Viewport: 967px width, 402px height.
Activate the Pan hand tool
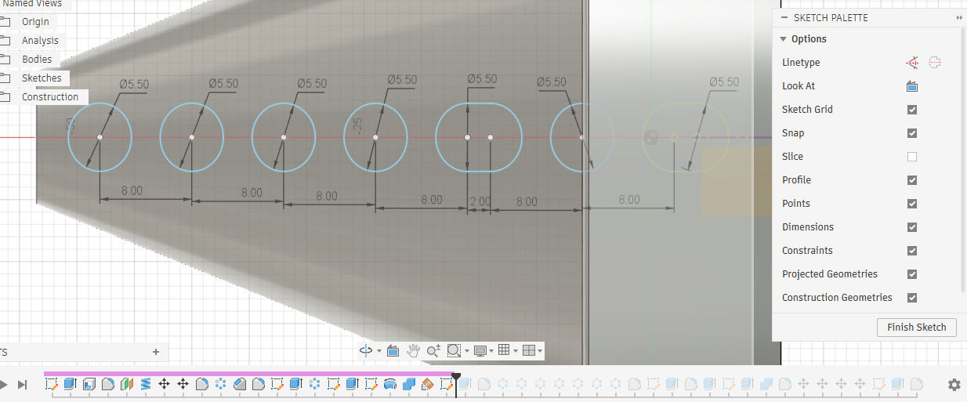[x=414, y=351]
